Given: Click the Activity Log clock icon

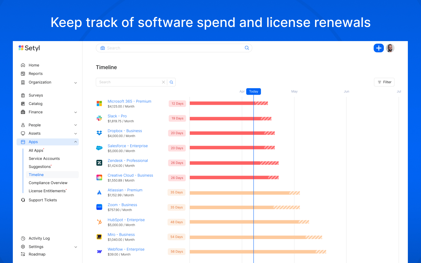Looking at the screenshot, I should 23,238.
